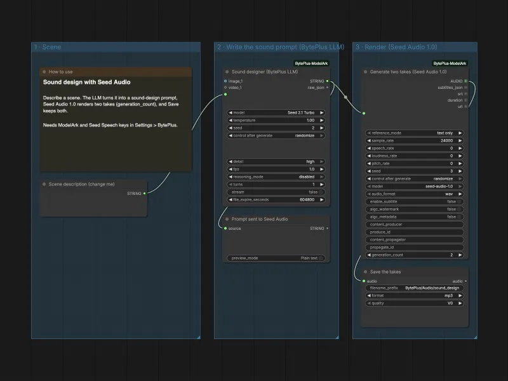Viewport: 508px width, 381px height.
Task: Click the file_expire_seconds 604800 value
Action: click(307, 200)
